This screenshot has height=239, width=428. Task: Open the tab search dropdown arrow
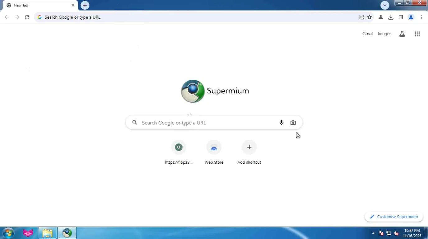coord(385,5)
